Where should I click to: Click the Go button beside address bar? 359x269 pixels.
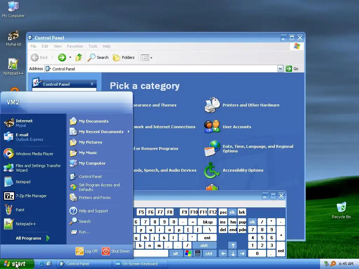pyautogui.click(x=292, y=69)
